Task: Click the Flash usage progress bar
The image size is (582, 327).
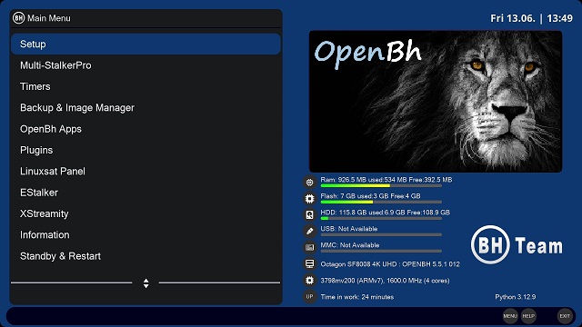Action: (381, 202)
